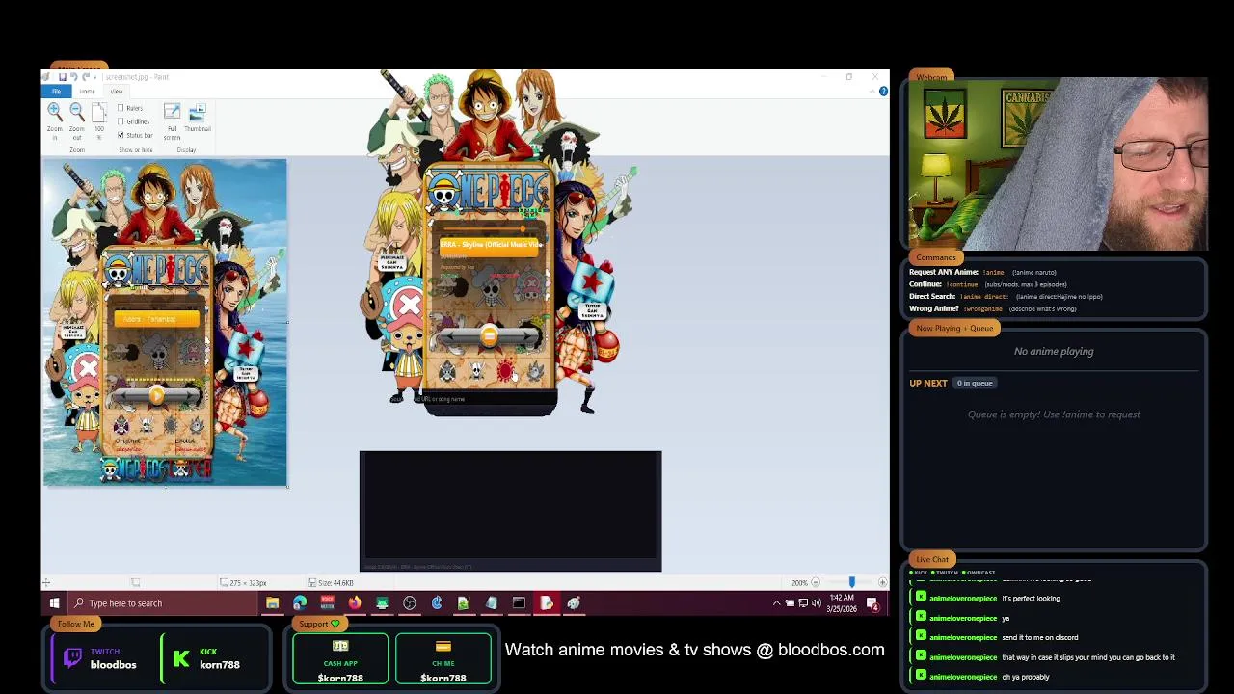Undo with the quick access arrow

(74, 77)
